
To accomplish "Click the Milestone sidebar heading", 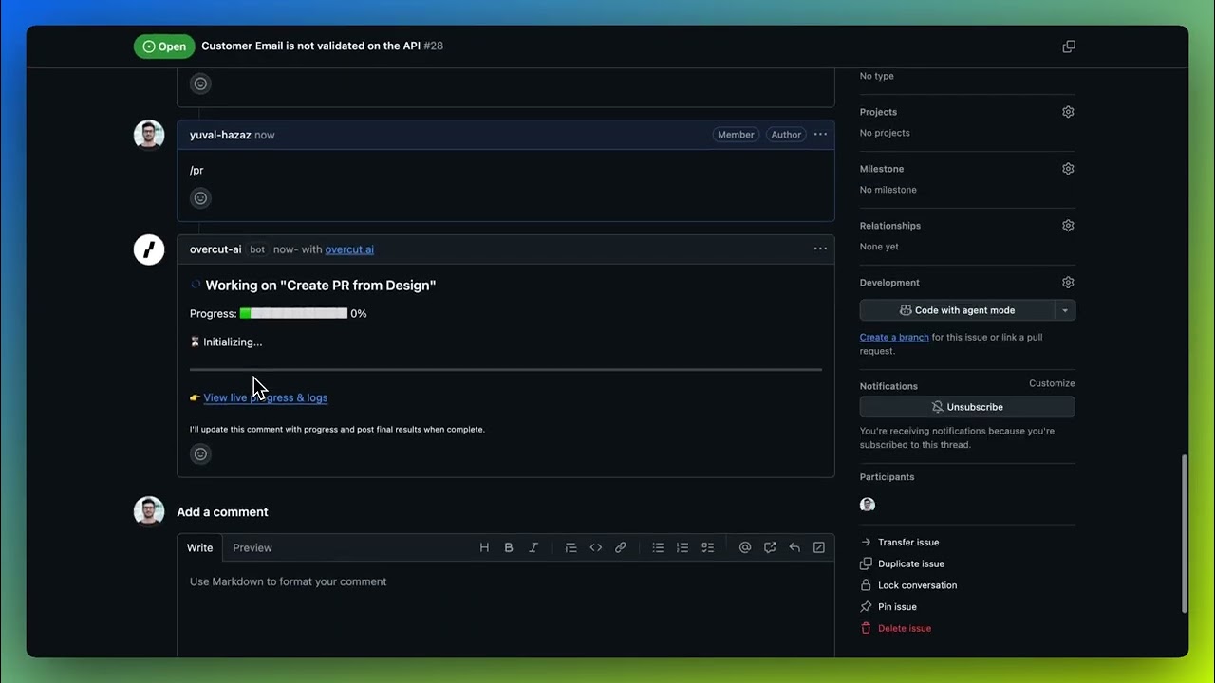I will (882, 169).
